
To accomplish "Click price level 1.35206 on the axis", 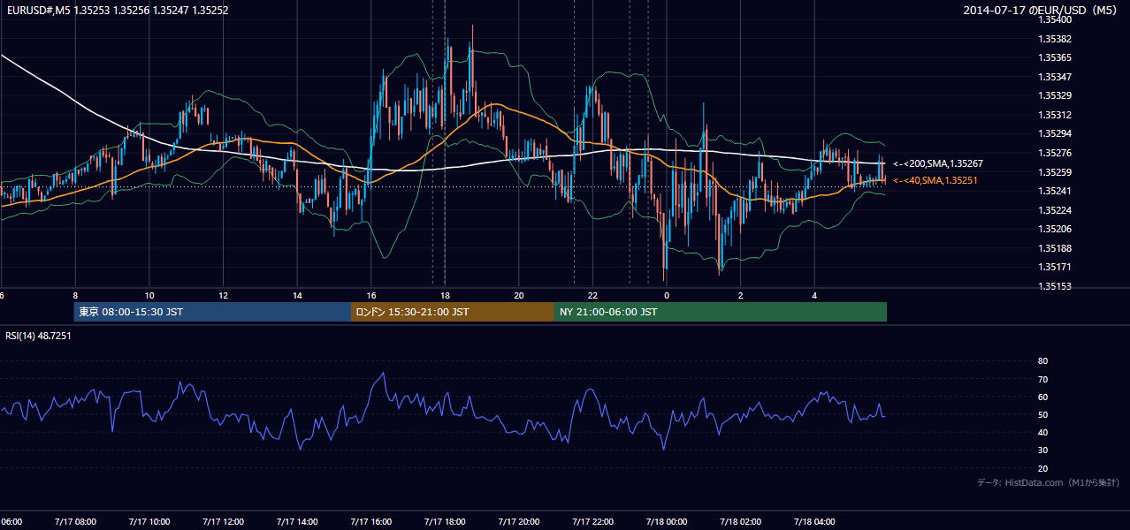I will (x=1057, y=229).
